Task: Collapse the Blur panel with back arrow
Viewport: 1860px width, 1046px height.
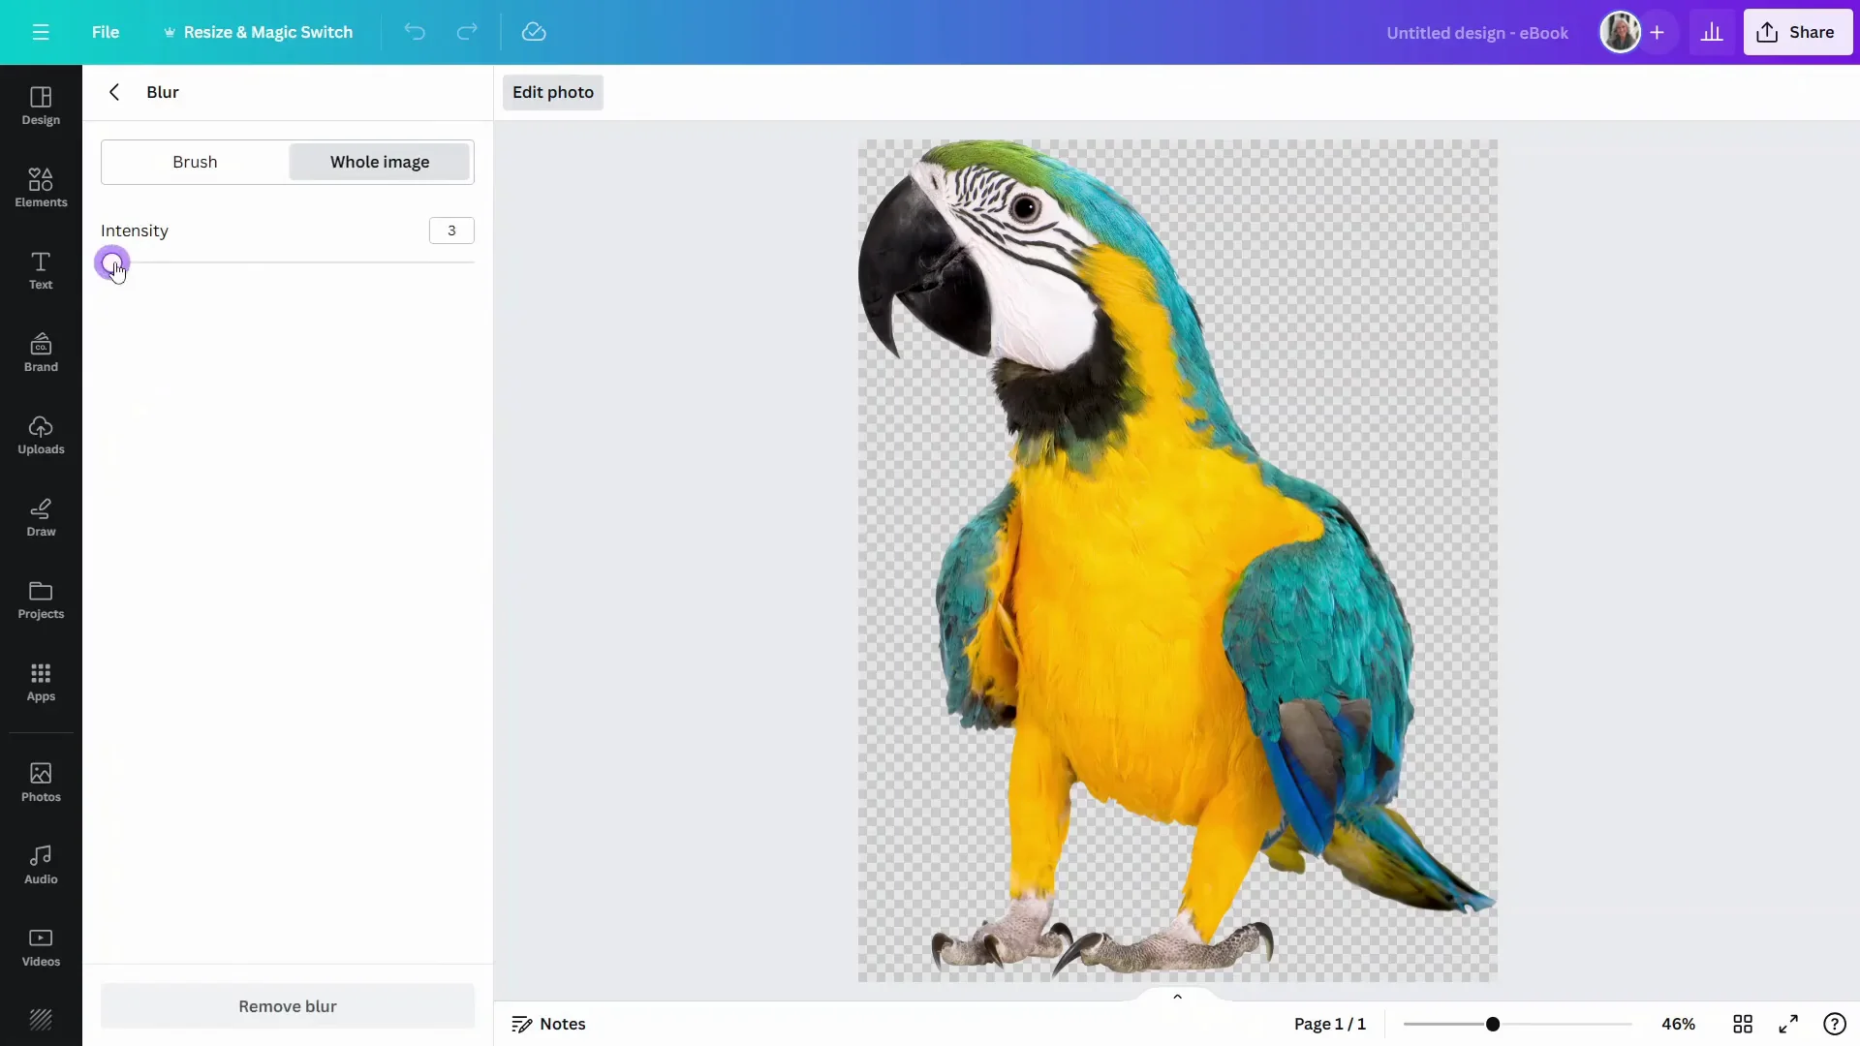Action: (x=114, y=92)
